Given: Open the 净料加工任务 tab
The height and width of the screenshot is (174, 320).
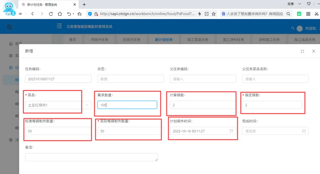Looking at the screenshot, I should click(269, 39).
